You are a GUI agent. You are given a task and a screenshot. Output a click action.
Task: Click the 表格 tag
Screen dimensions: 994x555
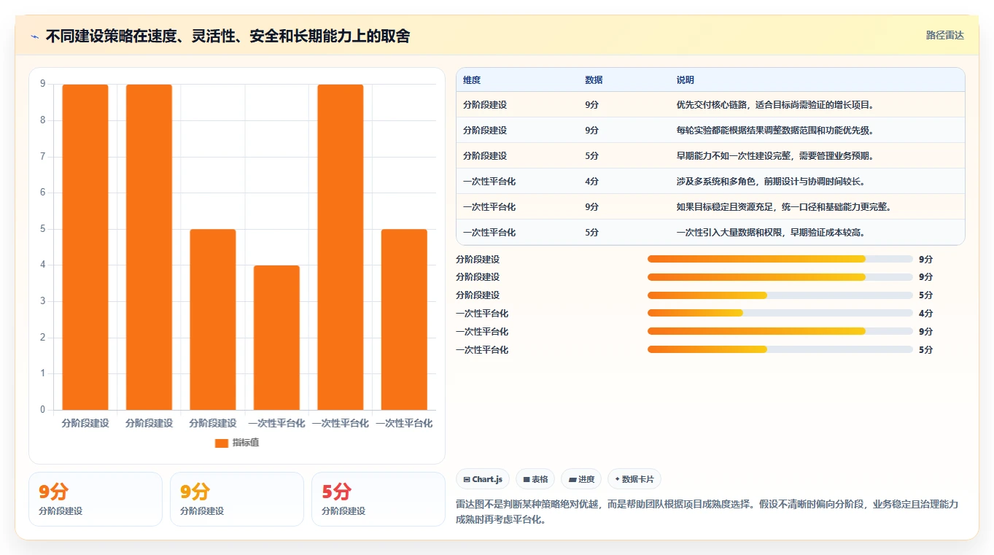[535, 479]
